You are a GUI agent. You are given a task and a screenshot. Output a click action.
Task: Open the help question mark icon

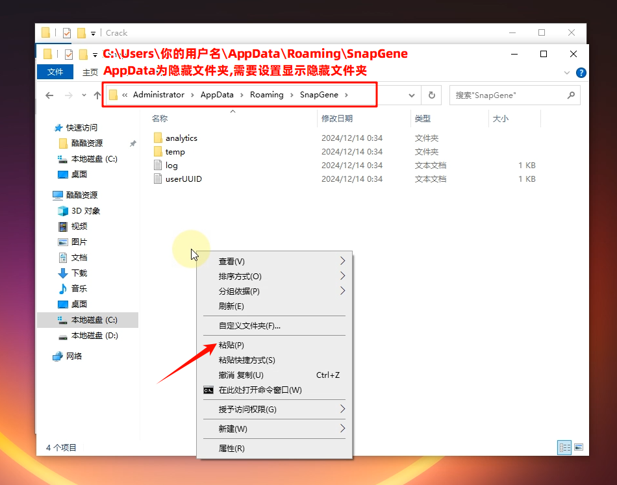(x=581, y=73)
